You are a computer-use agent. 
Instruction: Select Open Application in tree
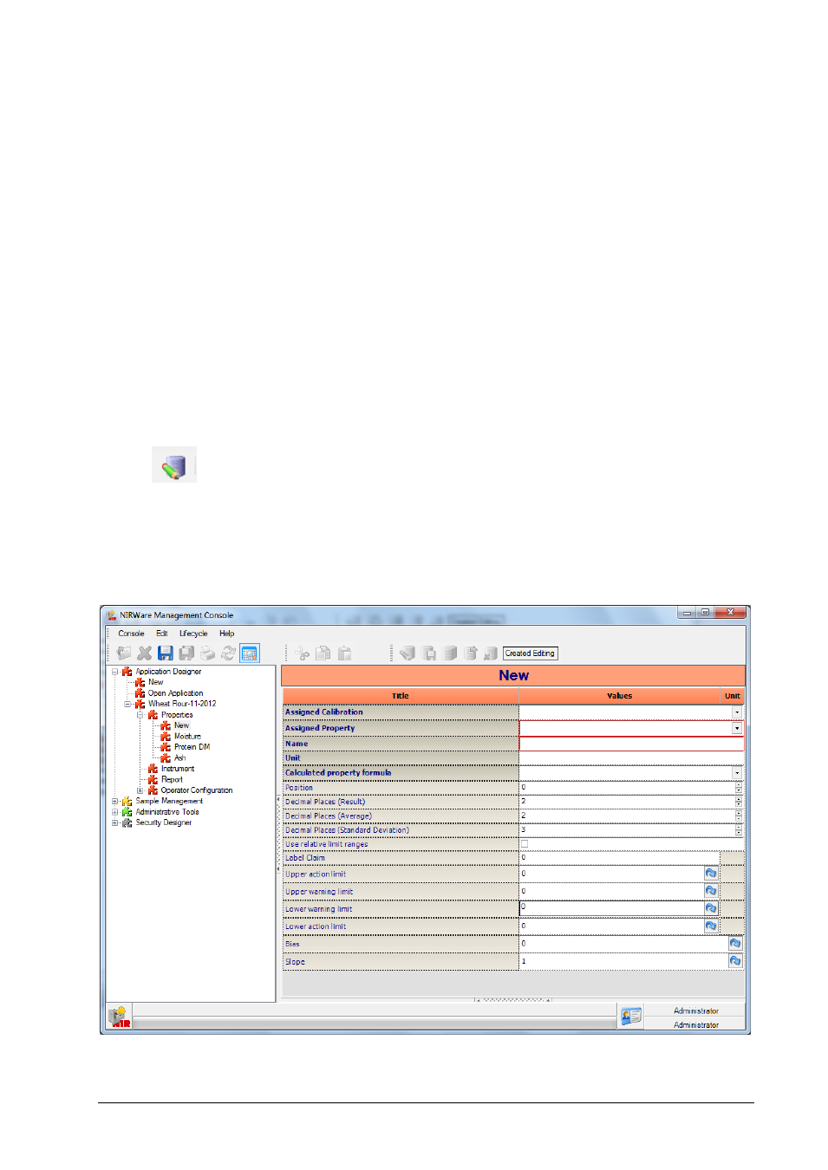pos(175,693)
